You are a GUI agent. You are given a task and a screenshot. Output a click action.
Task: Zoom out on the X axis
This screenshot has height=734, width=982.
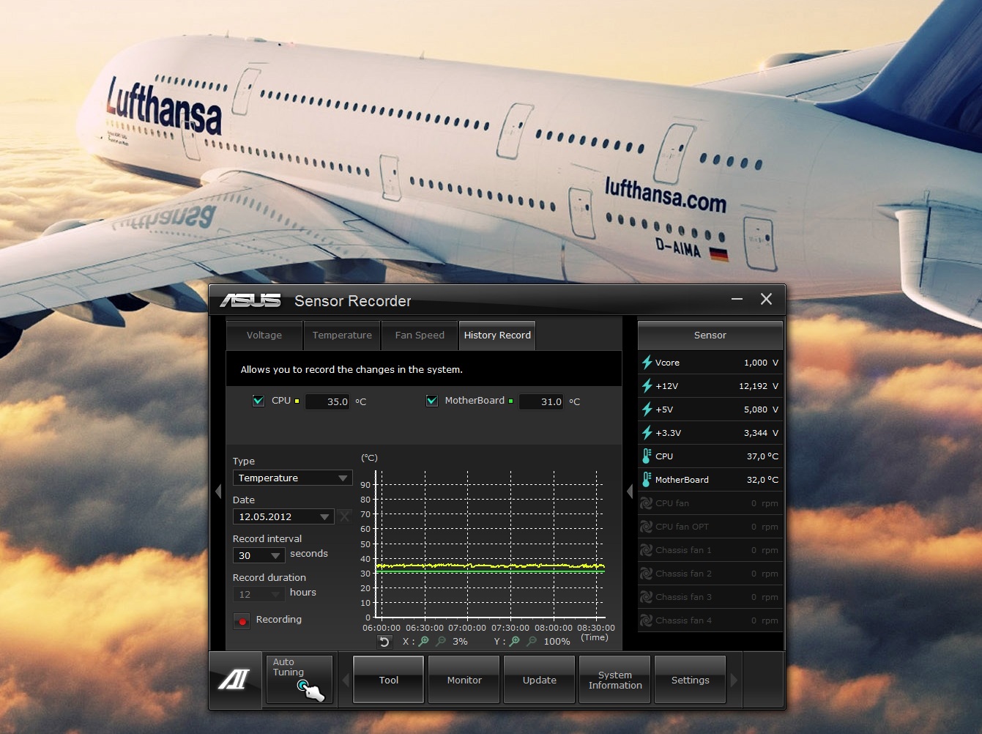click(441, 642)
